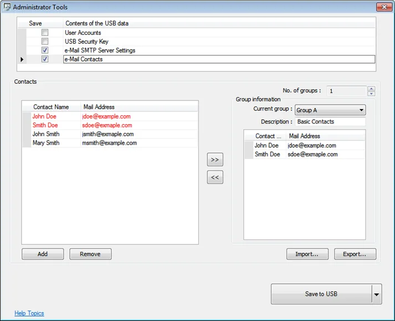Click msmith@example.com mail address cell
395x321 pixels.
pos(109,142)
